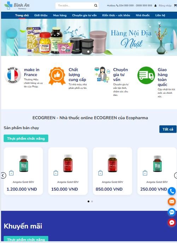The height and width of the screenshot is (243, 177).
Task: Select the active banner slider dot
Action: 88,52
